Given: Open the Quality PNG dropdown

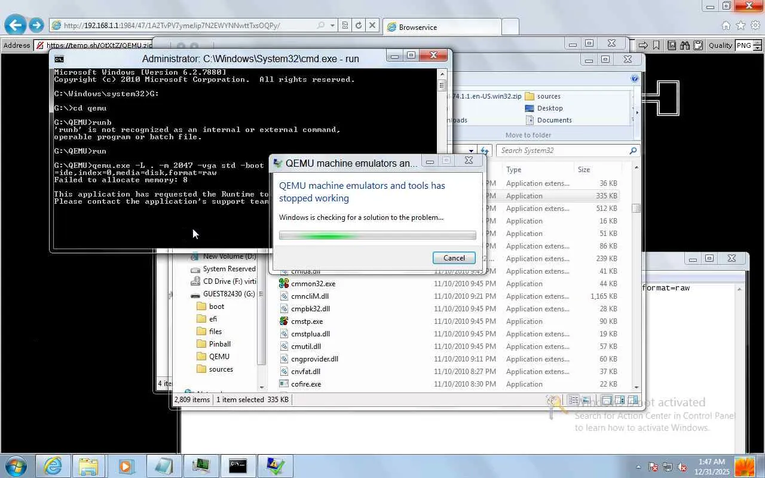Looking at the screenshot, I should (x=749, y=45).
